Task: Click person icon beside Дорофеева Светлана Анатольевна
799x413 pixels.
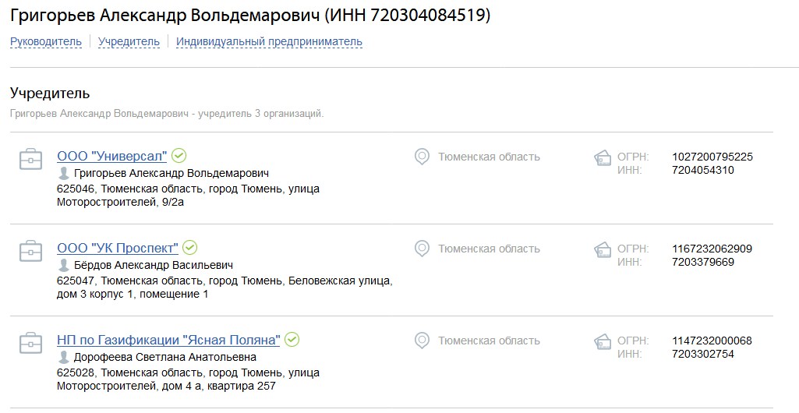Action: click(64, 357)
